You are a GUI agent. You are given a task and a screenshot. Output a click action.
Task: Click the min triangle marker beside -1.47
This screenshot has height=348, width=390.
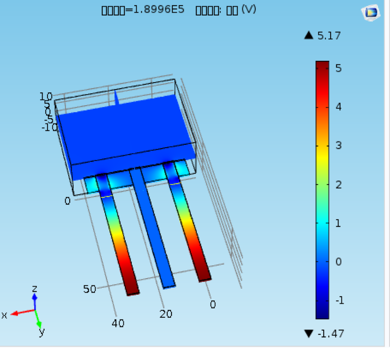point(309,333)
